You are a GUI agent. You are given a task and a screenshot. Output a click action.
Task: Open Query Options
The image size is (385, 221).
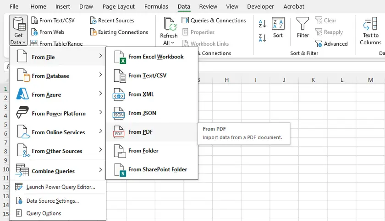[58, 213]
